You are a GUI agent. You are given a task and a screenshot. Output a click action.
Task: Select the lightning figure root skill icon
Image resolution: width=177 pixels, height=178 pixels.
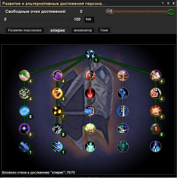pos(90,54)
